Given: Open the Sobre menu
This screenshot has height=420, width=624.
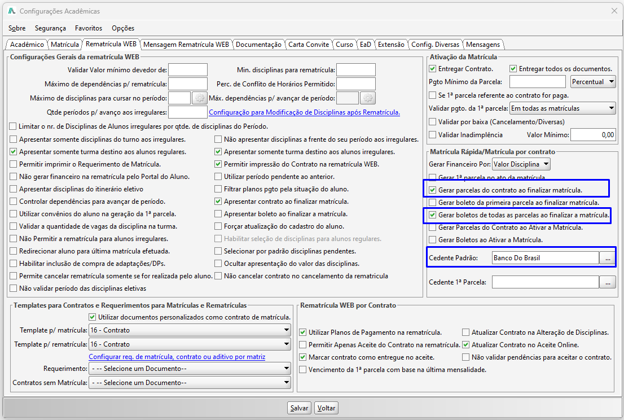Looking at the screenshot, I should [x=17, y=28].
